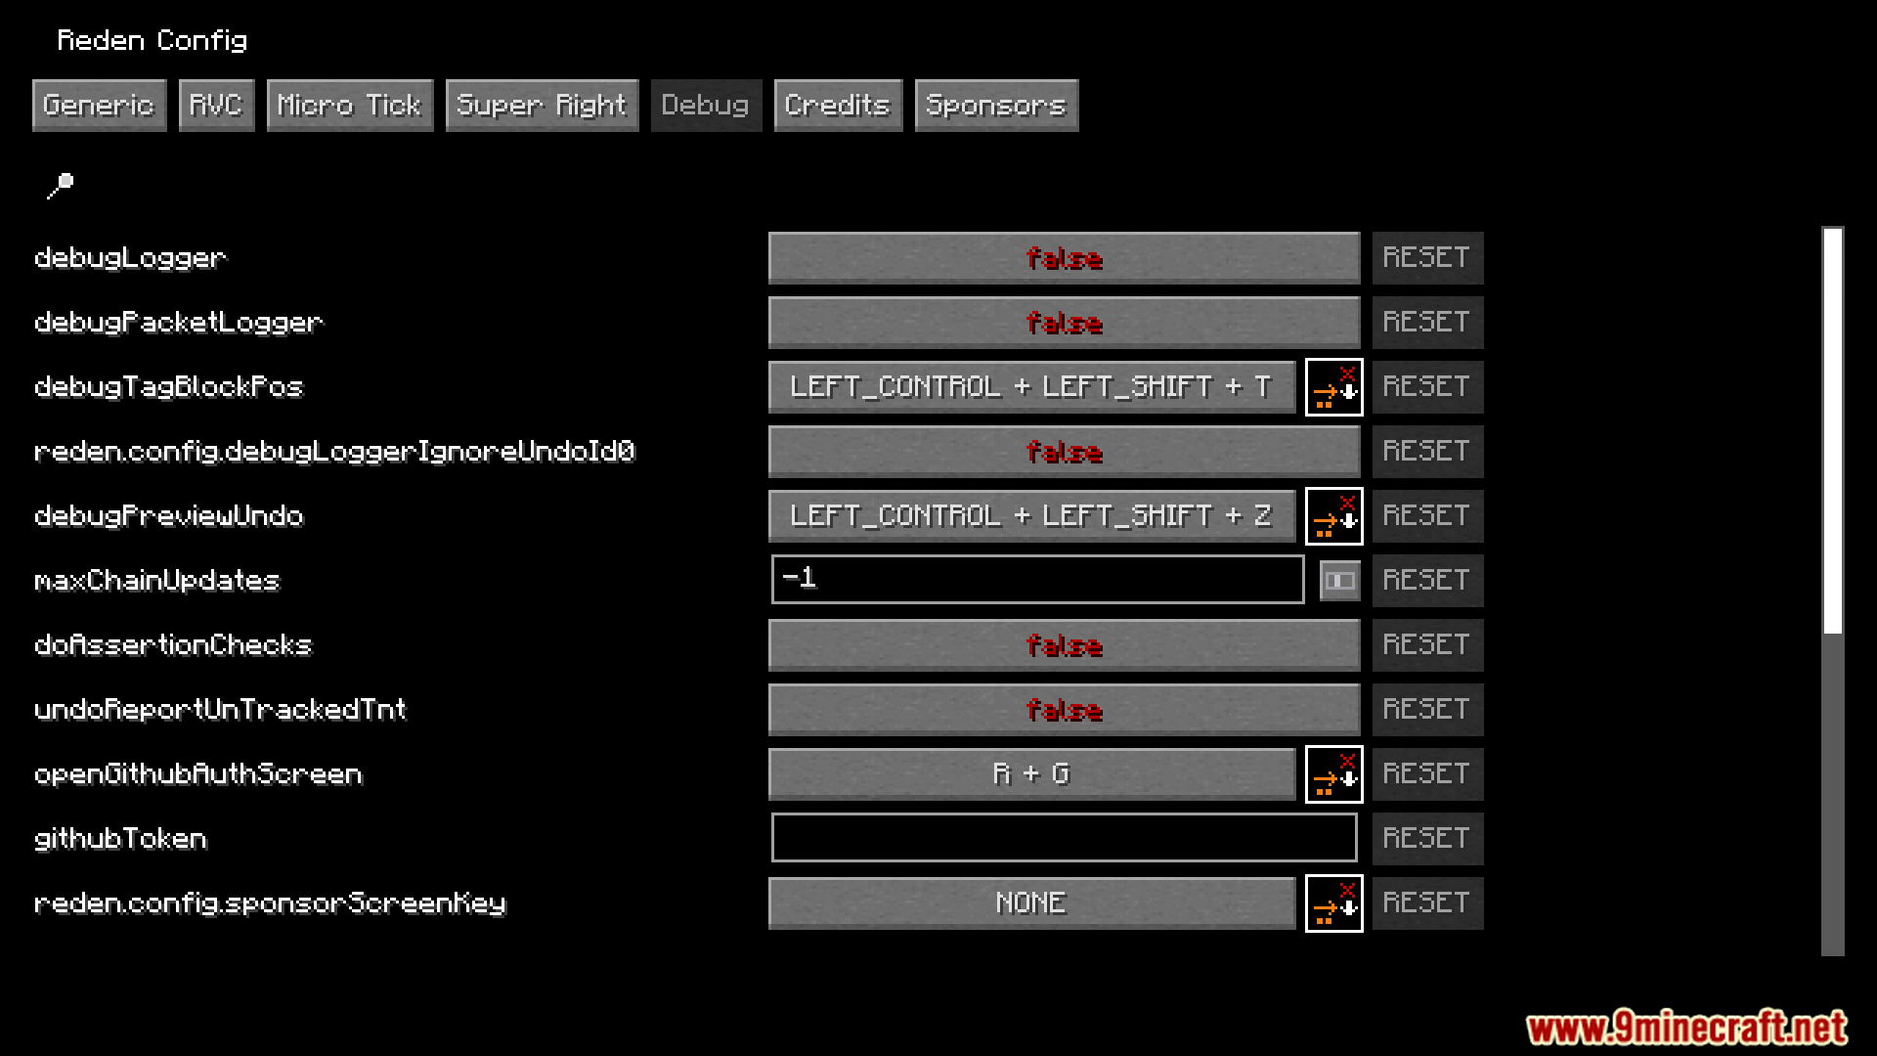The image size is (1877, 1056).
Task: Open the Credits tab
Action: point(836,106)
